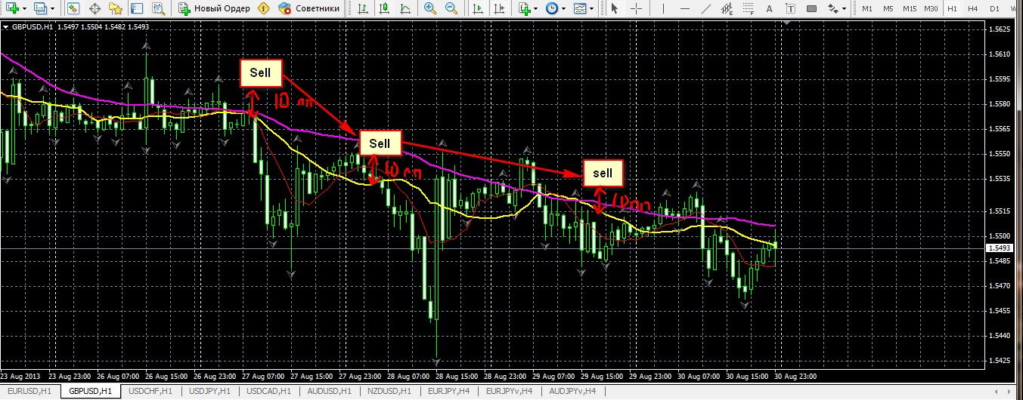Show the Data Window crosshair-circle icon
Viewport: 1023px width, 400px height.
pyautogui.click(x=95, y=9)
